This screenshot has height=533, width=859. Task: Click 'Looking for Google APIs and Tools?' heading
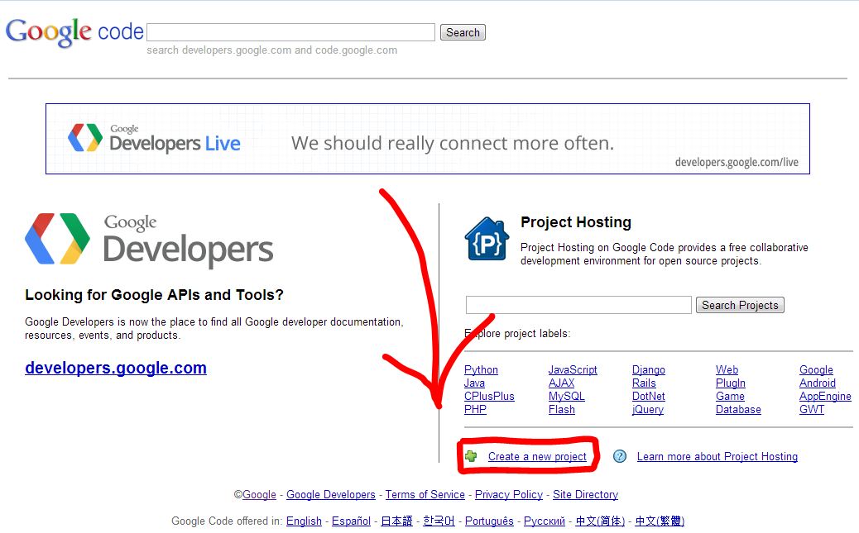point(154,295)
